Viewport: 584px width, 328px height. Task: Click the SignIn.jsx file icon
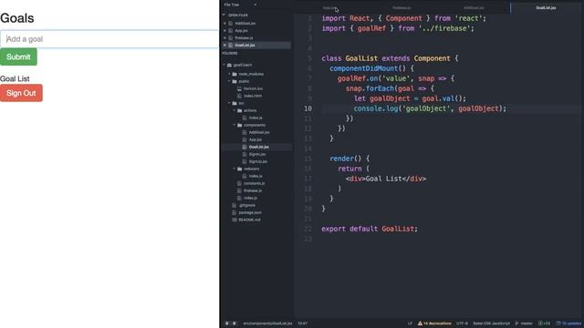pos(245,154)
